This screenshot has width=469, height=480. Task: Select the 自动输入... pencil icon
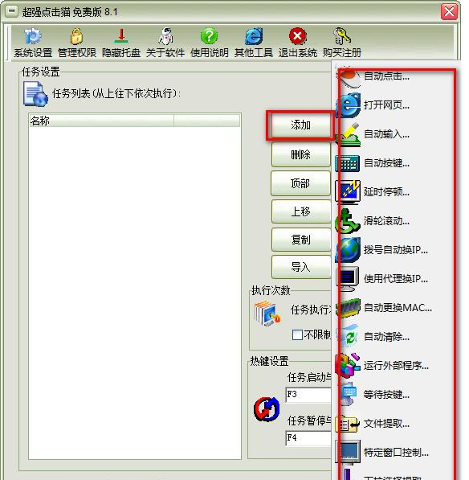(x=348, y=134)
